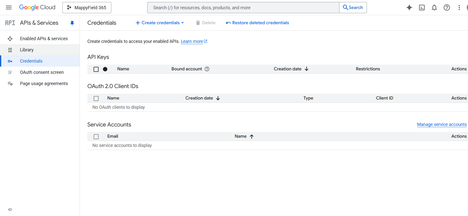This screenshot has height=216, width=468.
Task: Sort Service Accounts by Name arrow
Action: (x=252, y=136)
